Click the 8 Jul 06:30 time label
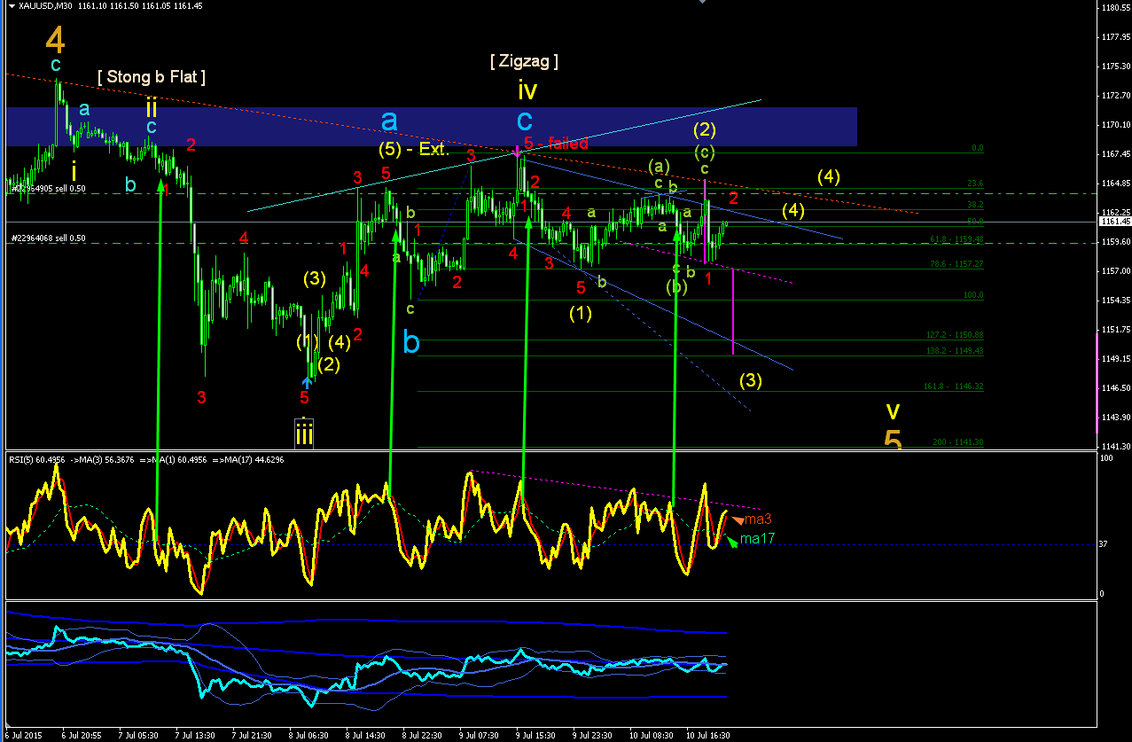Viewport: 1132px width, 742px height. 308,736
